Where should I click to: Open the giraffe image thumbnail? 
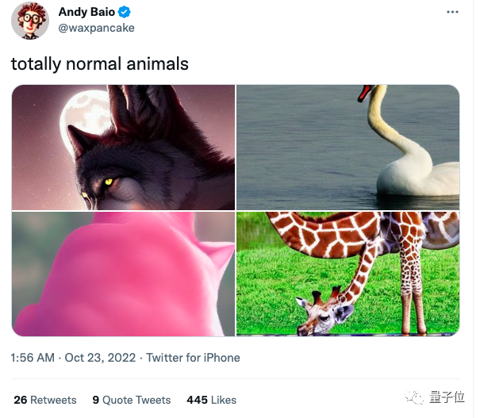[x=348, y=274]
